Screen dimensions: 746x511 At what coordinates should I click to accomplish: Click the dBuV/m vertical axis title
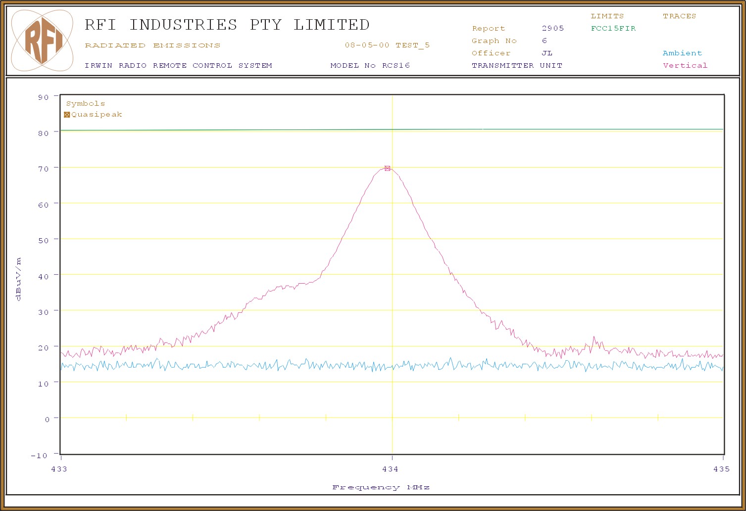click(18, 279)
